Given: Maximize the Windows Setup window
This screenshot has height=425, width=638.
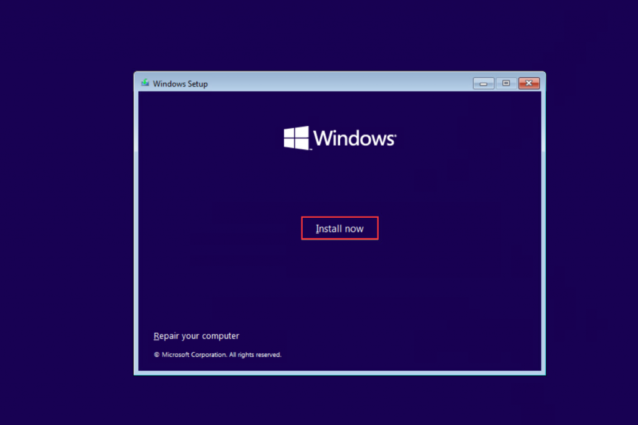Looking at the screenshot, I should point(506,83).
